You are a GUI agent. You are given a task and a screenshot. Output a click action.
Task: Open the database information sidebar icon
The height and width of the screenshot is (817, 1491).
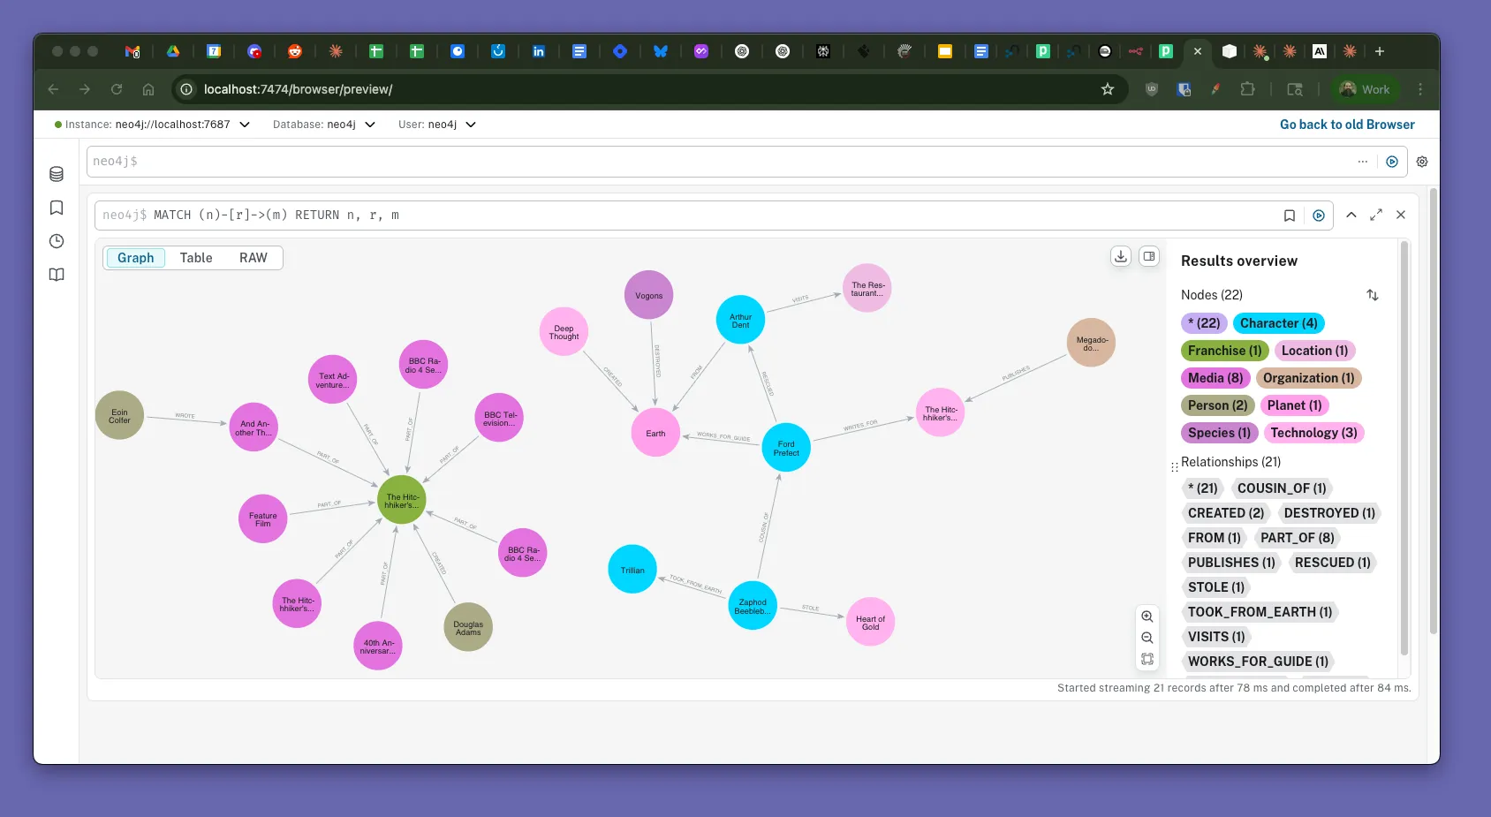(57, 174)
